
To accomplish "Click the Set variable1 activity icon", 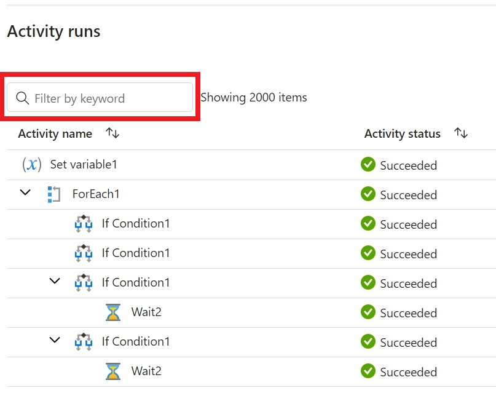I will 31,164.
